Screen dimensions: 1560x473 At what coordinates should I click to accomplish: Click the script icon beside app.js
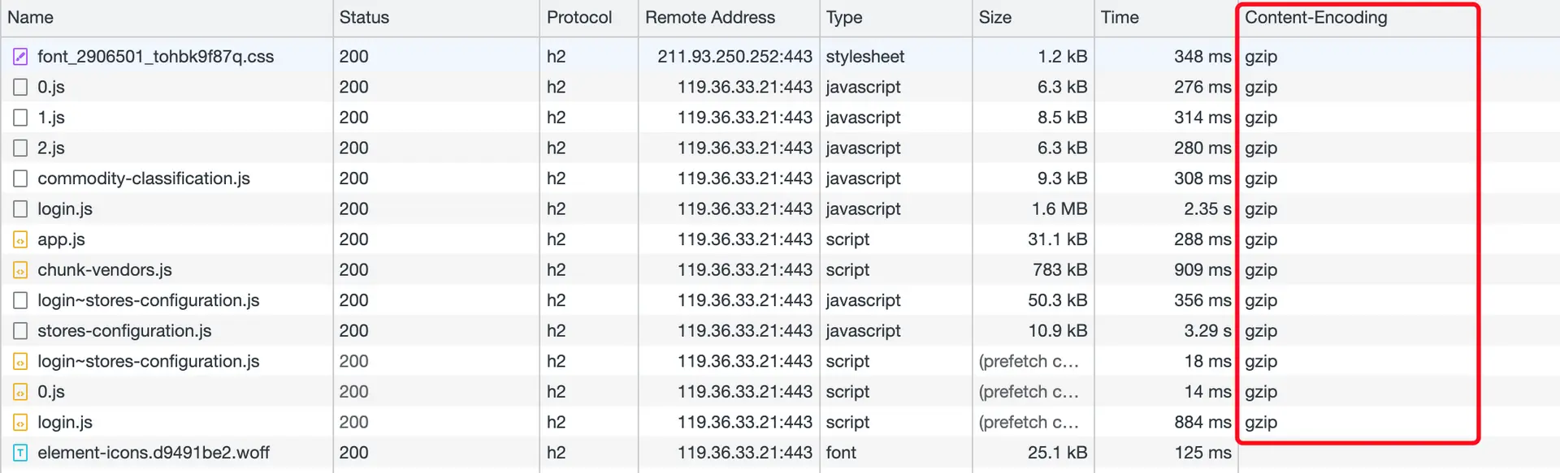pyautogui.click(x=20, y=239)
